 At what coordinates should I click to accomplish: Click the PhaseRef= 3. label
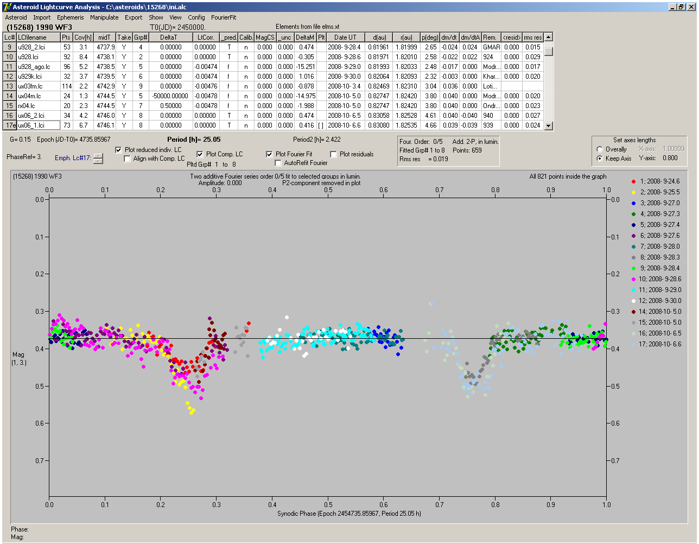(24, 157)
